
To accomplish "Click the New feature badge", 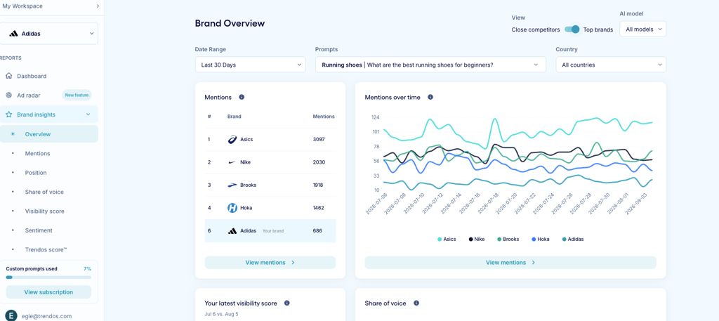I will (x=77, y=96).
